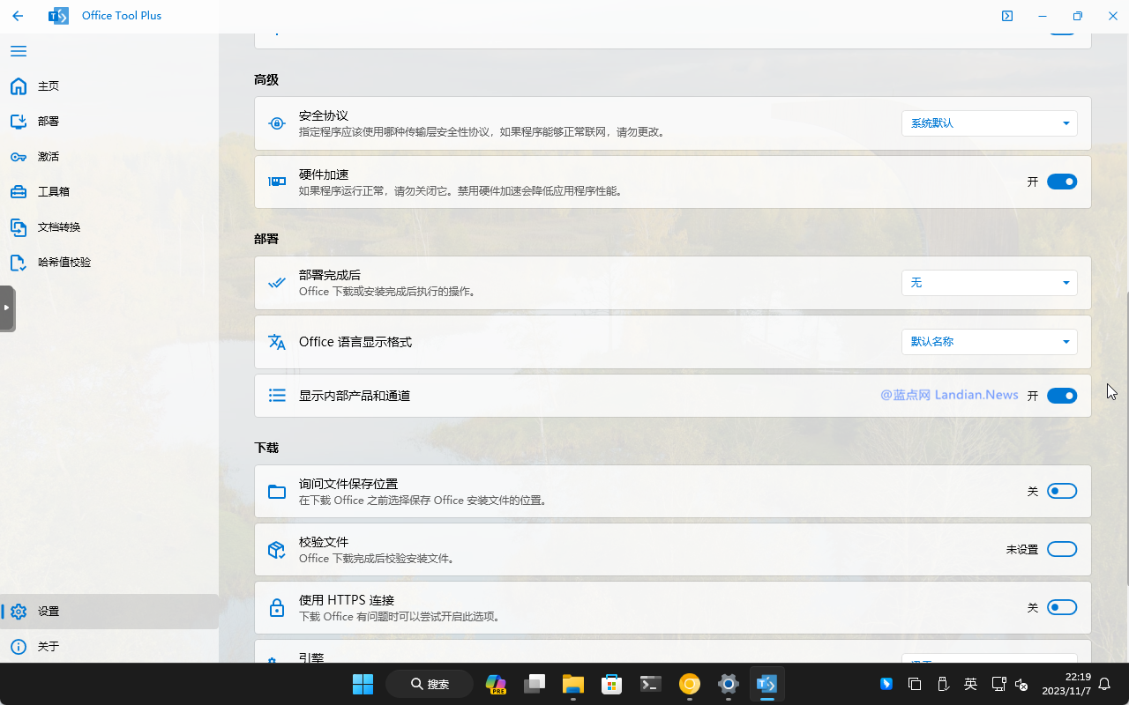Enable the 使用 HTTPS 连接 toggle
Screen dimensions: 1129x705
coord(1061,607)
